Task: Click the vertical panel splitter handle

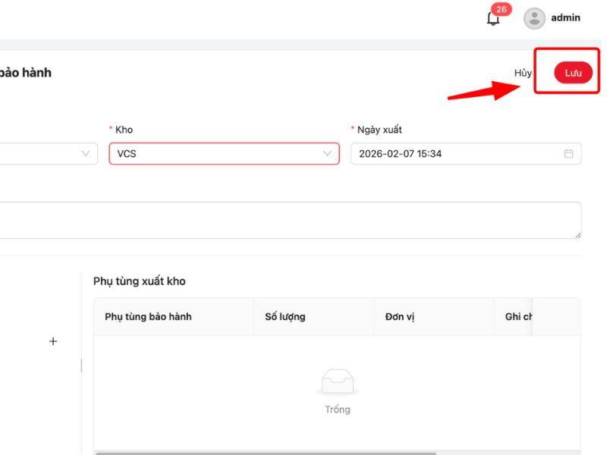Action: coord(81,365)
